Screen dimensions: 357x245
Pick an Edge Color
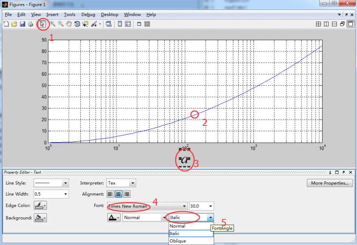coord(40,205)
